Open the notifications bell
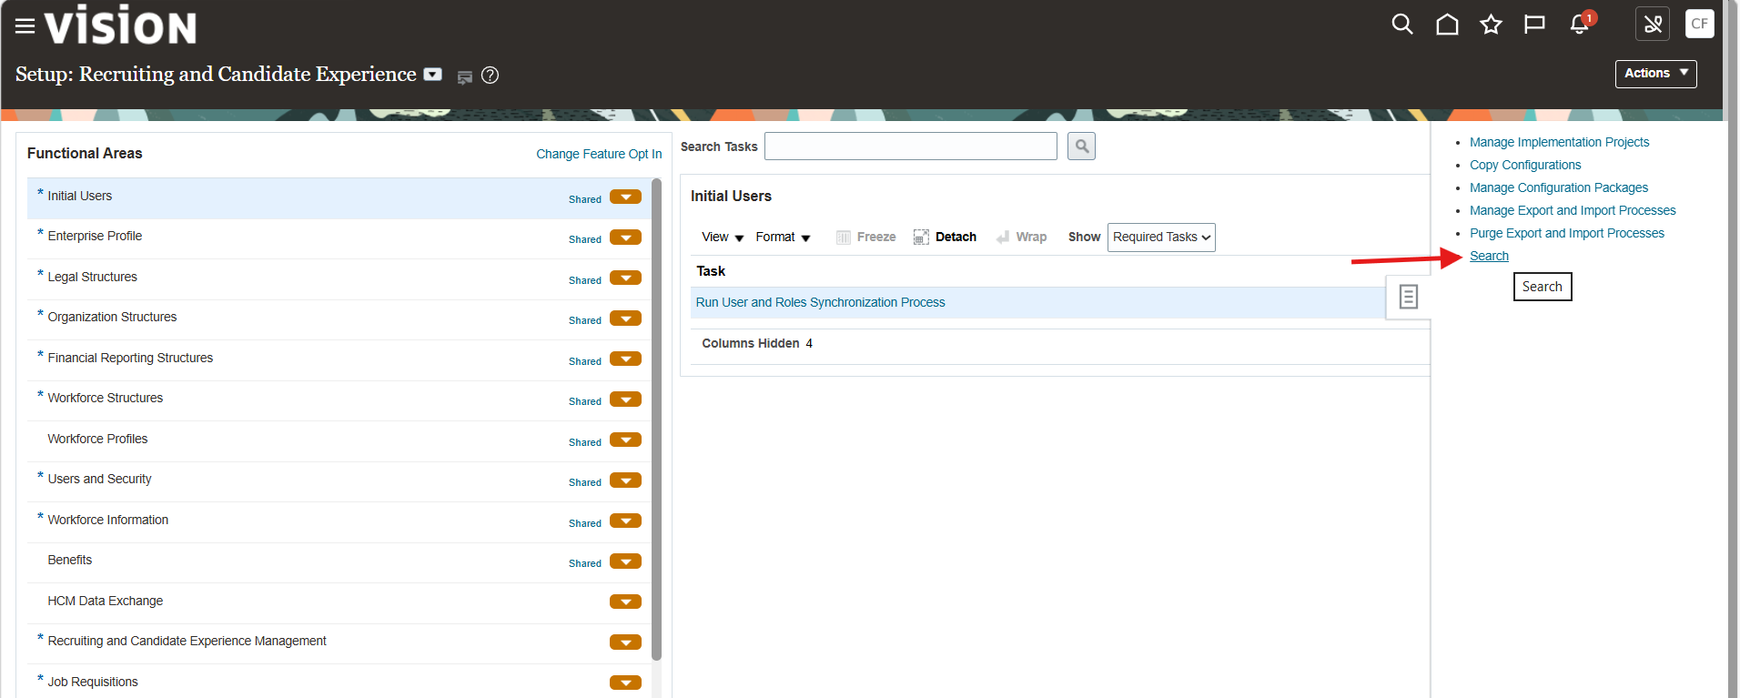The height and width of the screenshot is (698, 1740). [1579, 25]
